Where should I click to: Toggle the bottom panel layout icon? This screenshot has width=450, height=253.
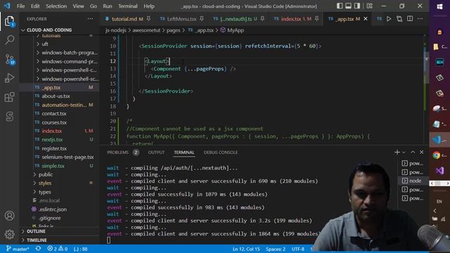pyautogui.click(x=348, y=6)
